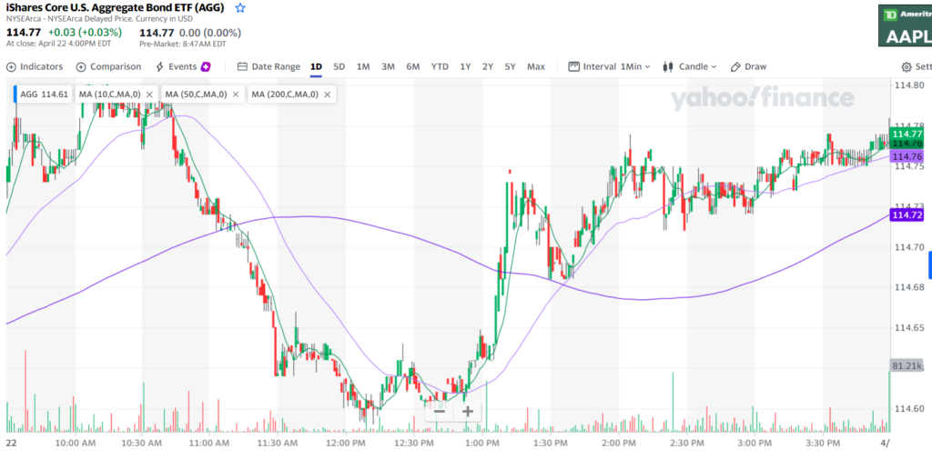Open the Comparison option
The width and height of the screenshot is (932, 459).
[109, 66]
